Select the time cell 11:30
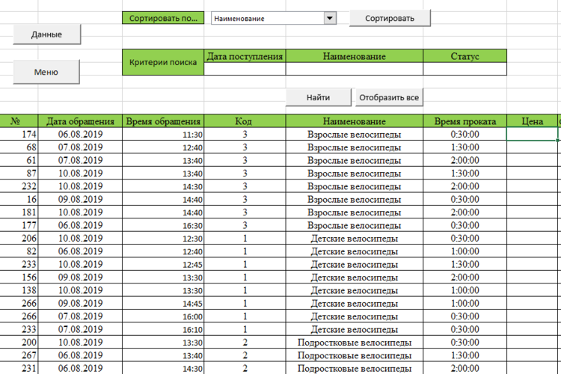The image size is (561, 374). click(x=163, y=134)
